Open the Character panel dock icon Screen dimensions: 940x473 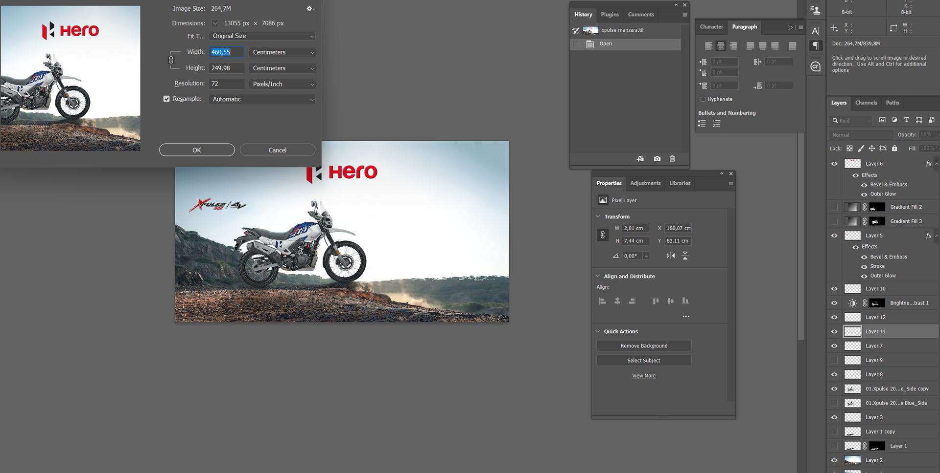click(x=815, y=31)
